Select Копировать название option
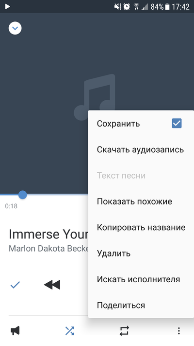The width and height of the screenshot is (194, 346). [x=141, y=228]
